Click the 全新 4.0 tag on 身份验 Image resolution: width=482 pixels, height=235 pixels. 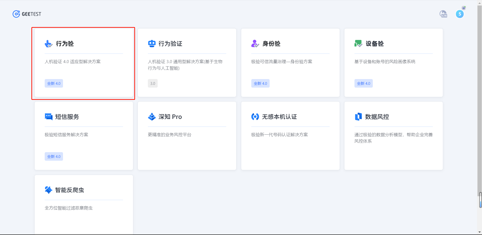tap(260, 83)
